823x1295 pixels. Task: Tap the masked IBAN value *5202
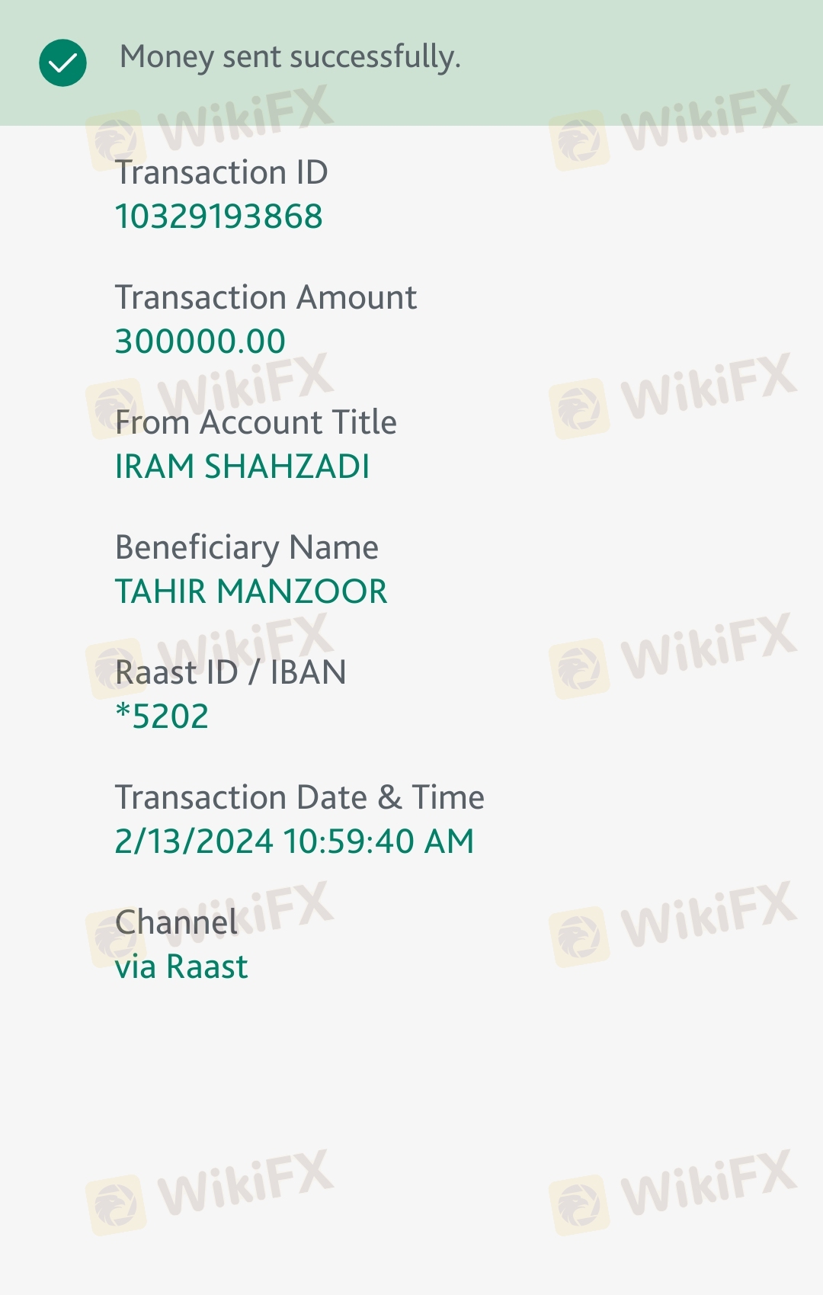pos(162,716)
